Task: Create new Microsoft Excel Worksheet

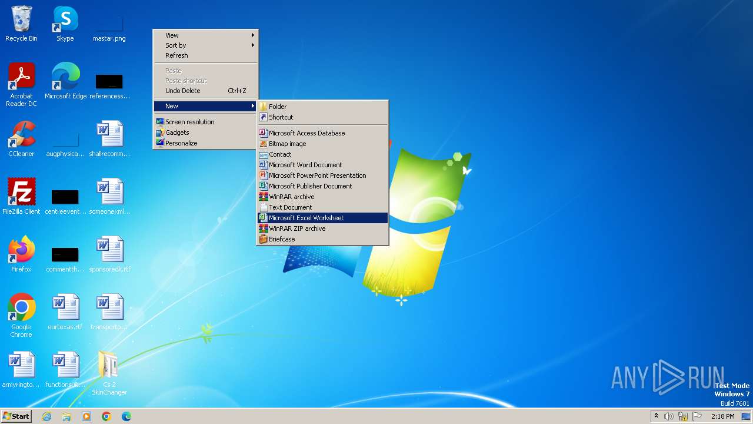Action: click(322, 218)
